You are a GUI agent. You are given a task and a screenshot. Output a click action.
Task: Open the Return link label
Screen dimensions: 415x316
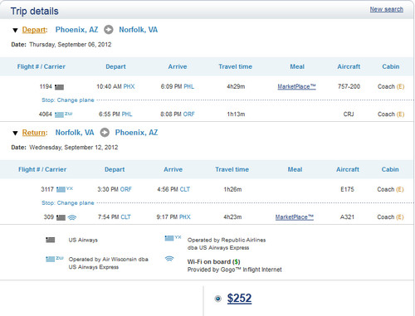click(34, 133)
